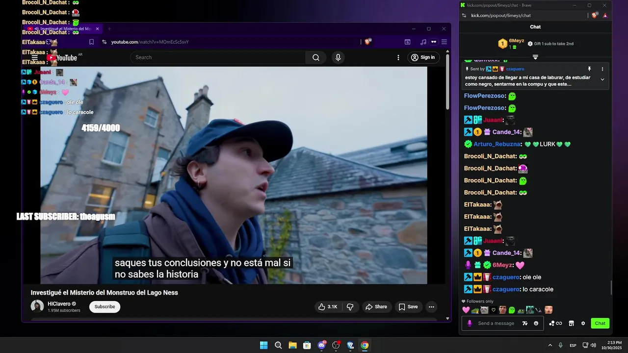Screen dimensions: 628x353
Task: Focus the Send a message field
Action: point(496,323)
